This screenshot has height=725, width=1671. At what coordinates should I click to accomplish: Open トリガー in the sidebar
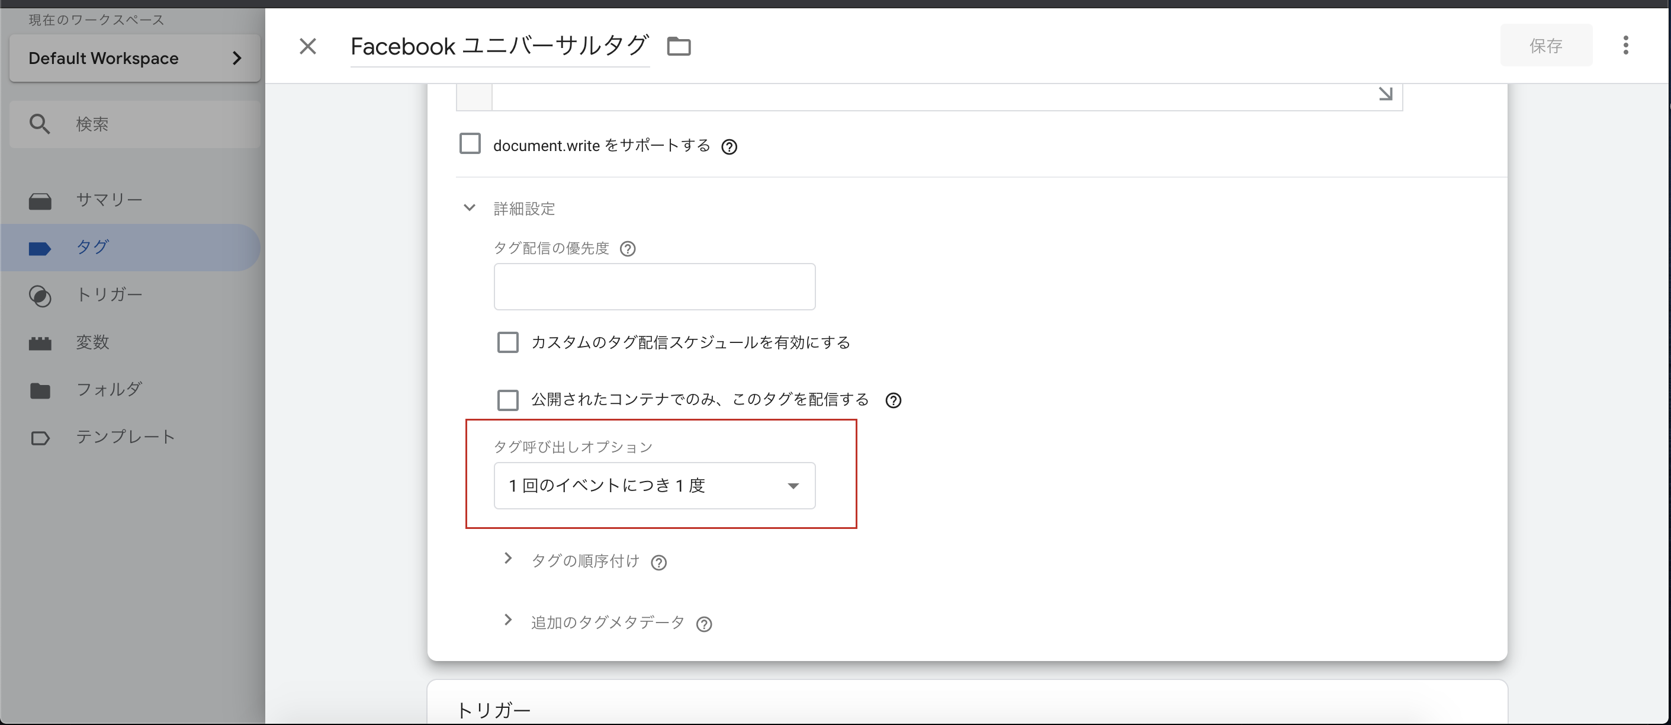tap(108, 294)
